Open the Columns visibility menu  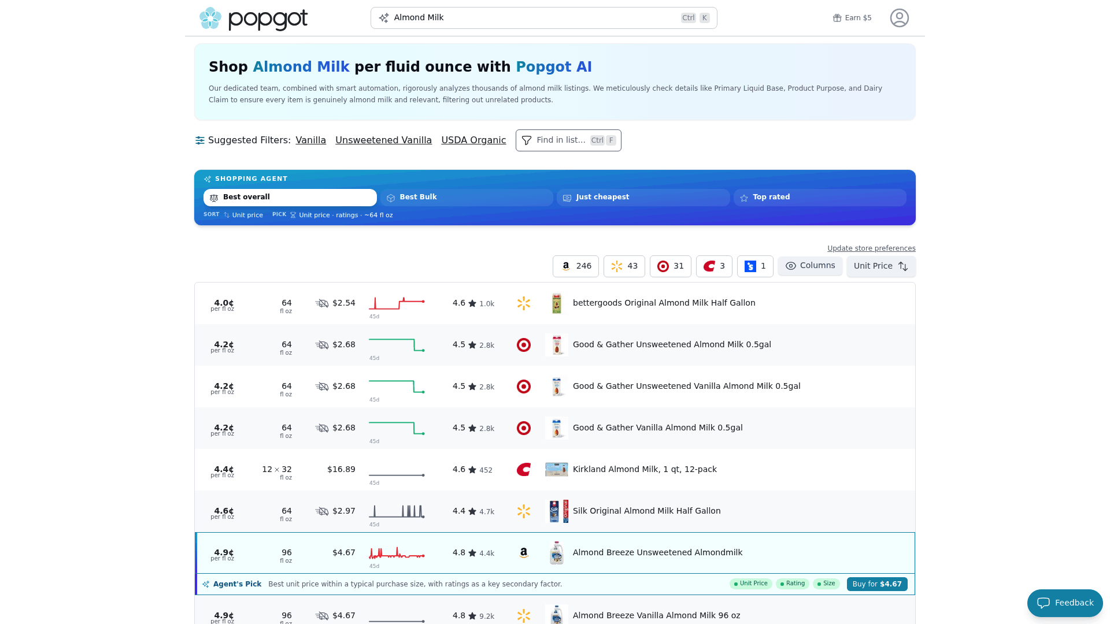(x=810, y=266)
